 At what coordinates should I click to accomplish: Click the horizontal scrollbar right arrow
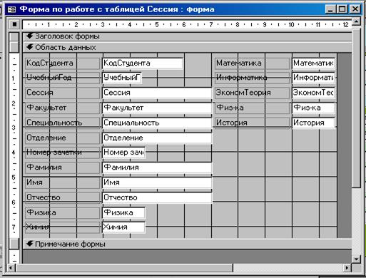347,268
